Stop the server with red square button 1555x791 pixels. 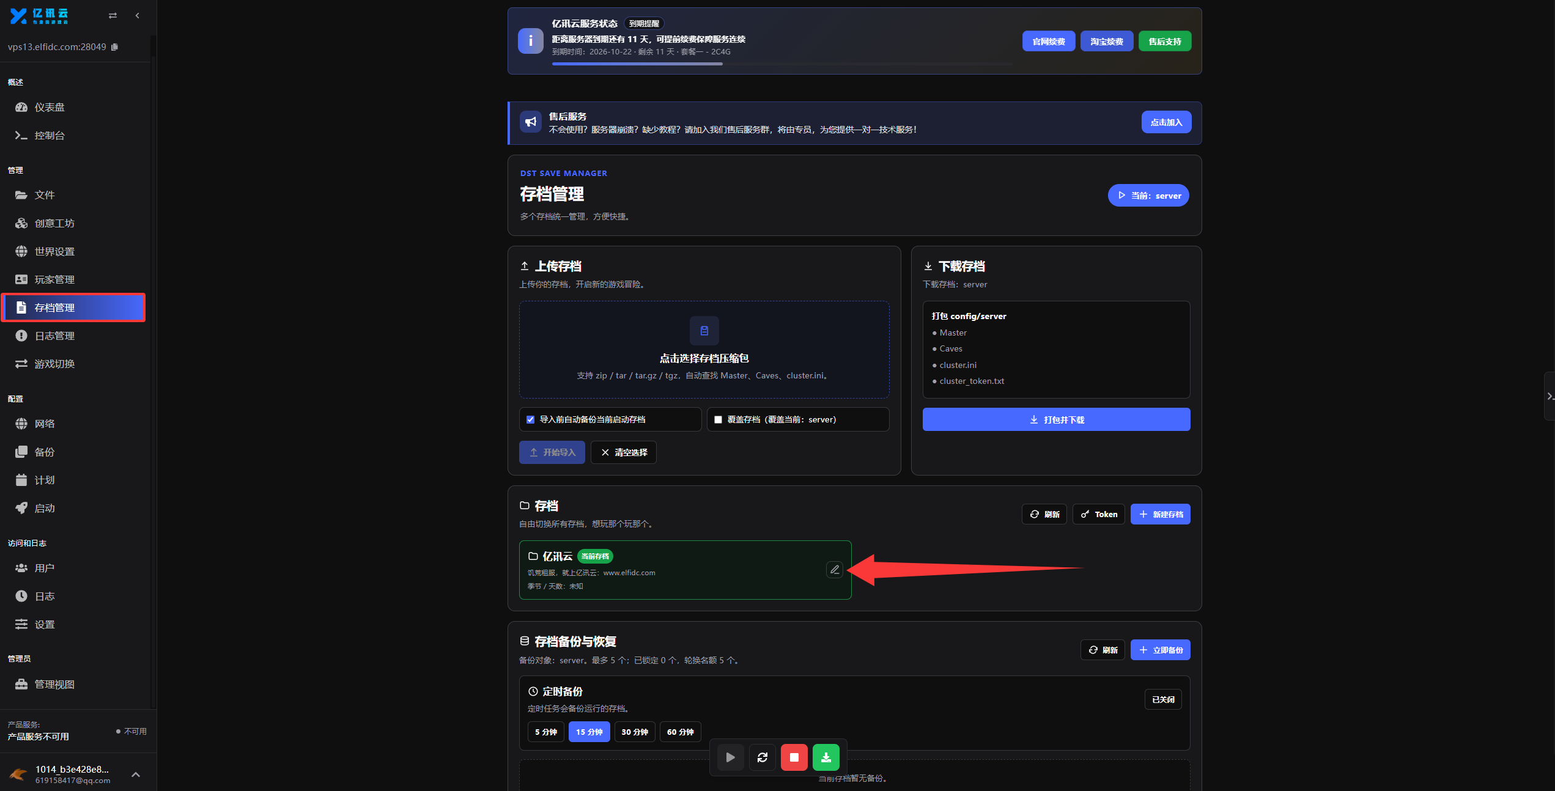point(794,757)
